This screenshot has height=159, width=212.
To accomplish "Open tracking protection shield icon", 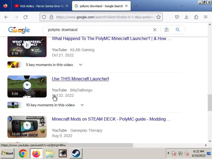I will [44, 17].
